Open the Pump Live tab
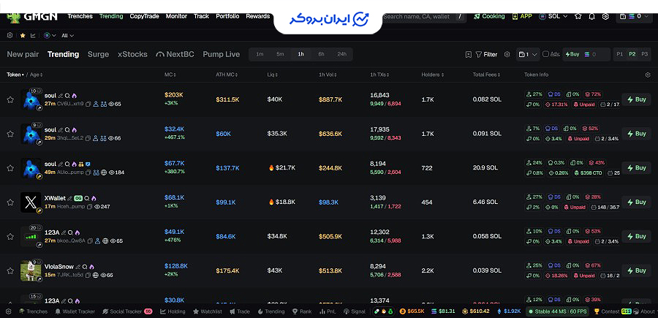The image size is (658, 318). pos(221,54)
